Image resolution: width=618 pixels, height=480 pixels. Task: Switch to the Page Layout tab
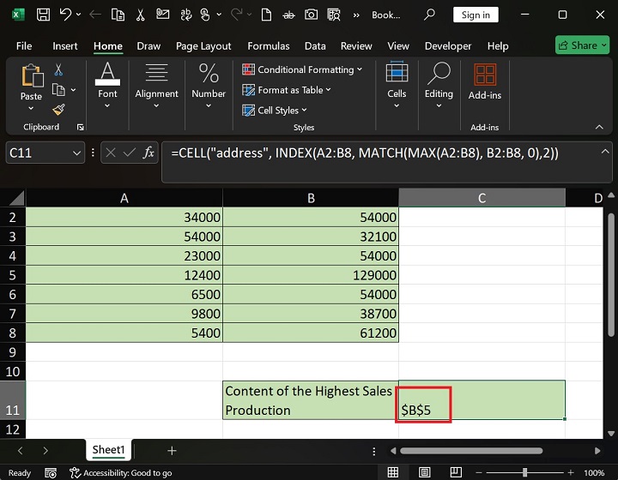(203, 46)
